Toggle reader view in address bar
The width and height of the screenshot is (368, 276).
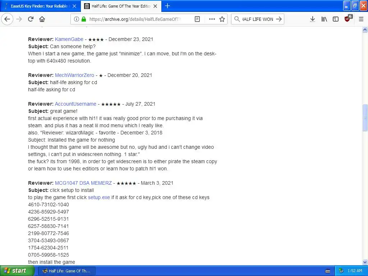coord(197,19)
